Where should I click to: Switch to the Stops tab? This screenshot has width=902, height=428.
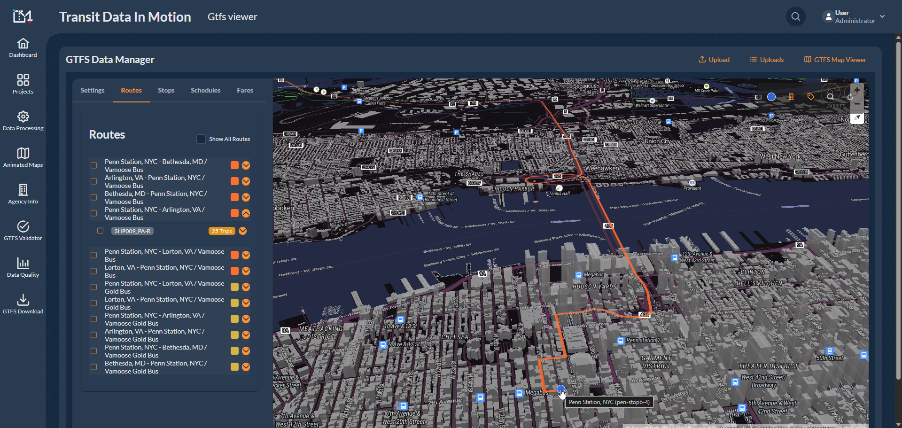(x=166, y=90)
